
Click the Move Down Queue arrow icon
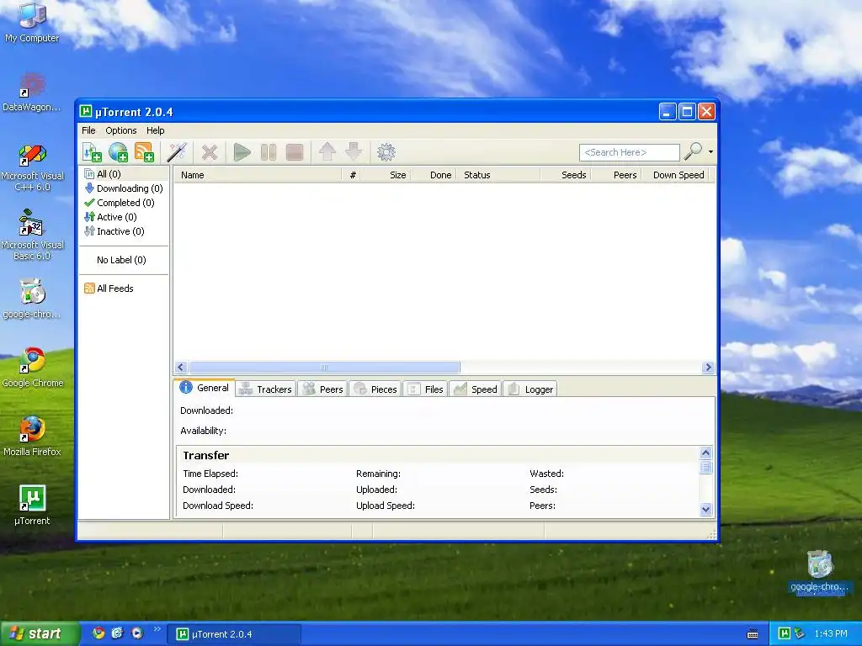[354, 151]
